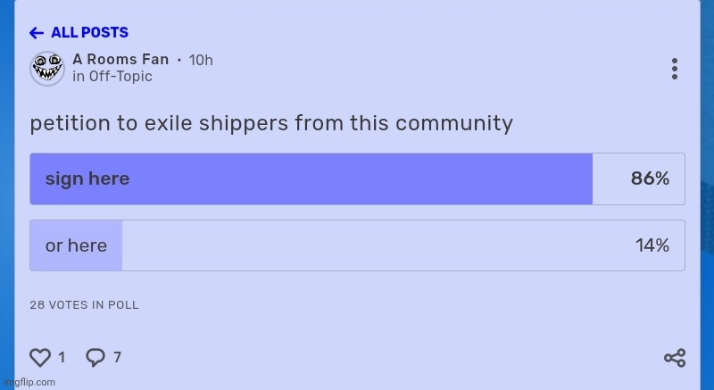Click the back arrow icon
Screen dimensions: 714x390
coord(37,33)
